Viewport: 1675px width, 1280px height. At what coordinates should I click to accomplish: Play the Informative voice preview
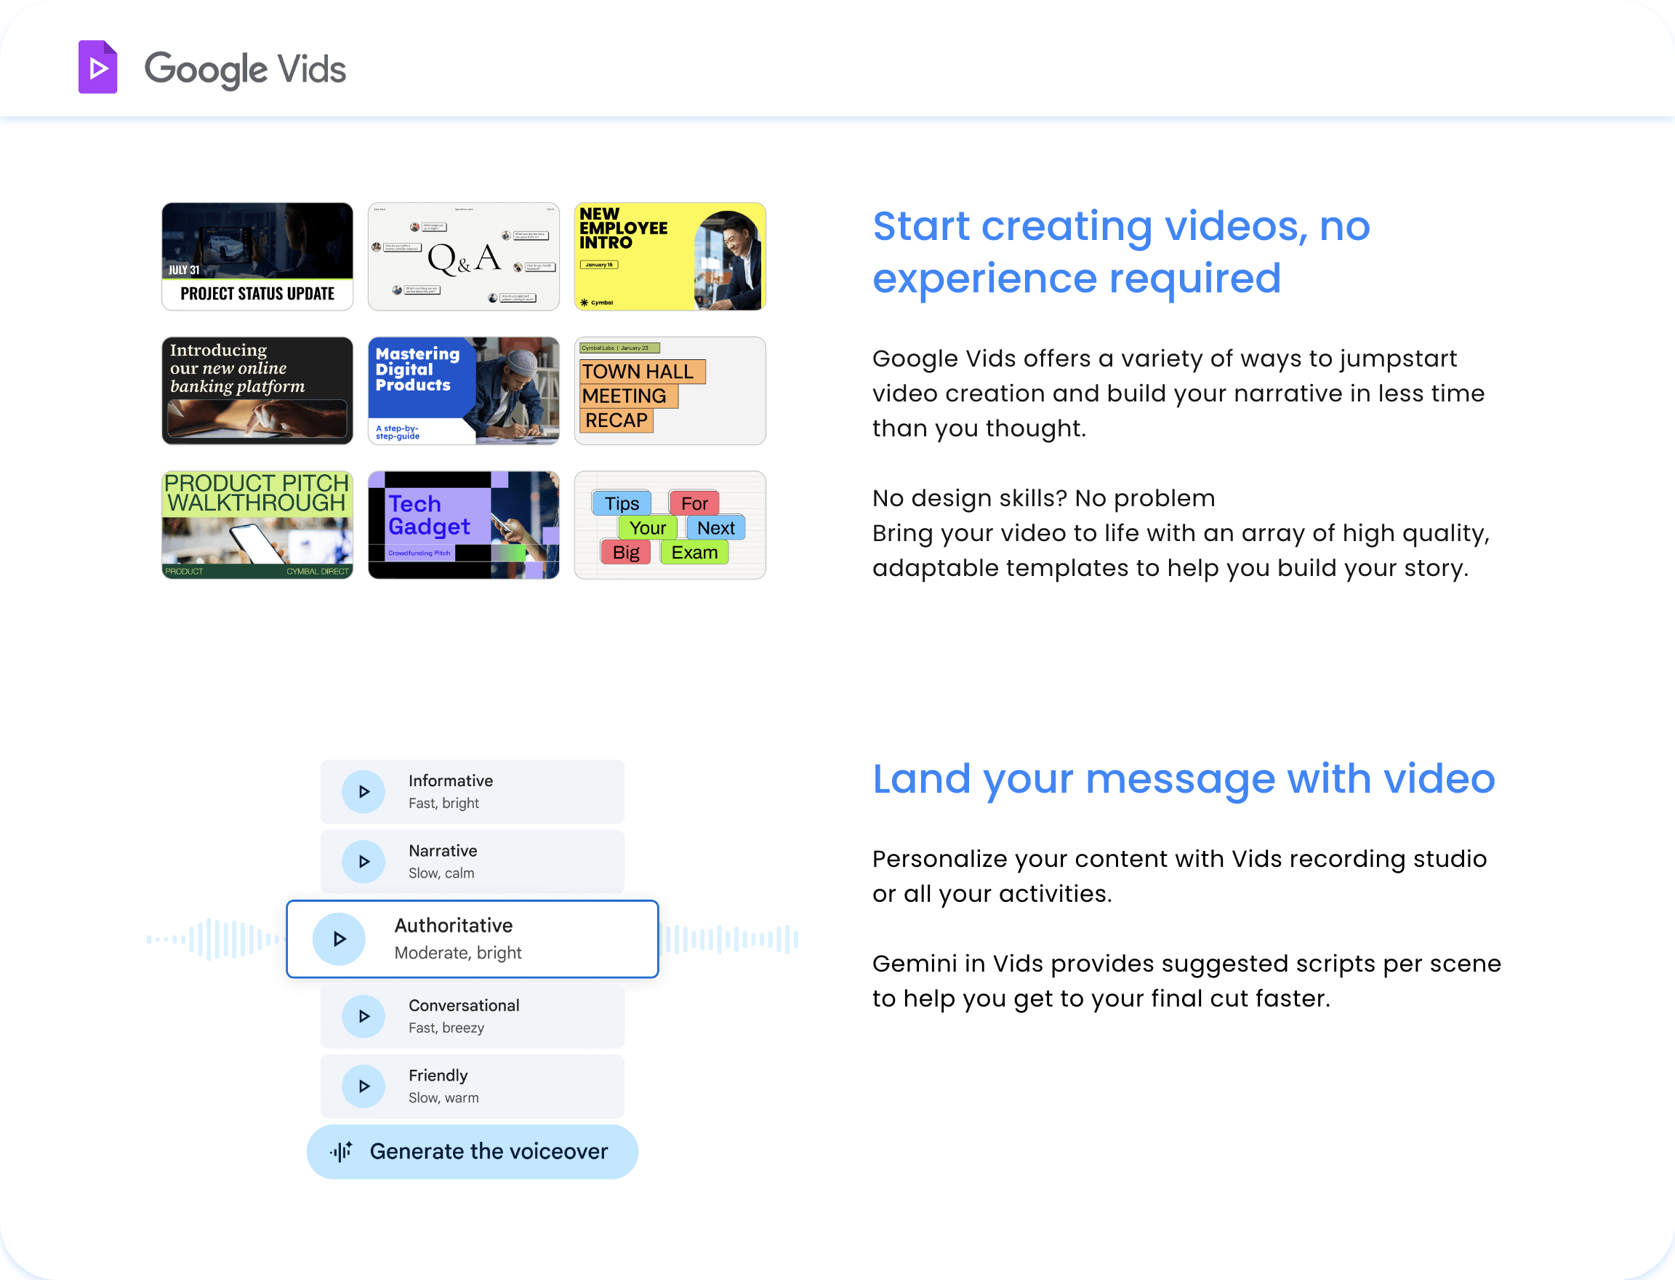click(x=363, y=791)
